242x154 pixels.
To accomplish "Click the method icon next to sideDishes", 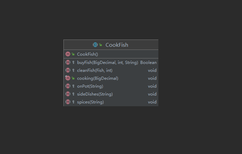I will (x=68, y=94).
